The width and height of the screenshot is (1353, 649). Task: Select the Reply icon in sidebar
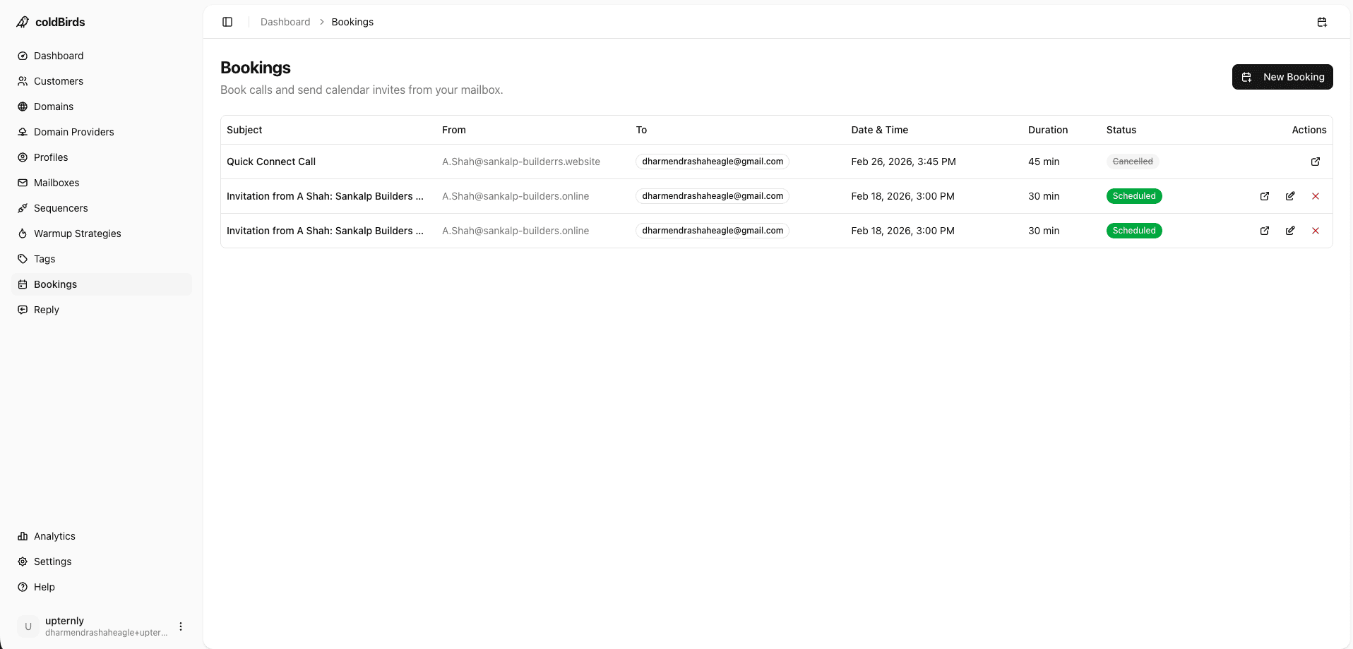23,310
